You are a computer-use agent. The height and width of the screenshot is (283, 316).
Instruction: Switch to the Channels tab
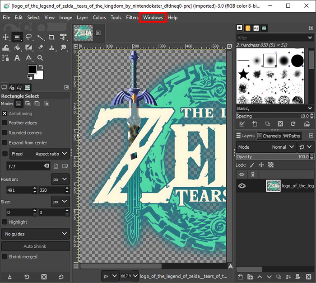pyautogui.click(x=270, y=136)
